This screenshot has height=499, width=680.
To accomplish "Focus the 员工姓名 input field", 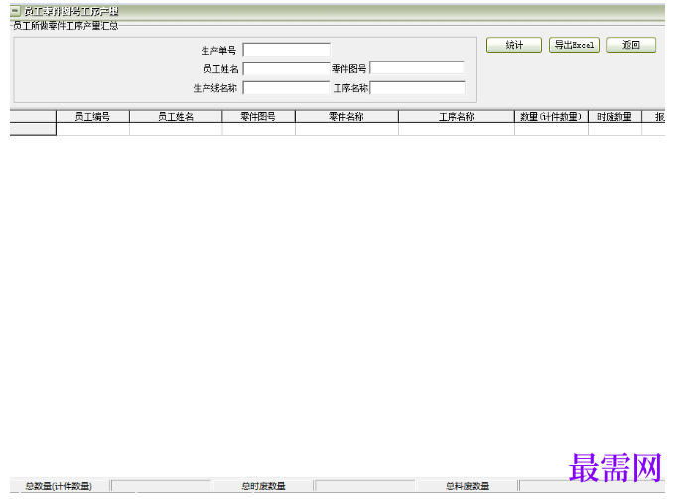I will (286, 68).
